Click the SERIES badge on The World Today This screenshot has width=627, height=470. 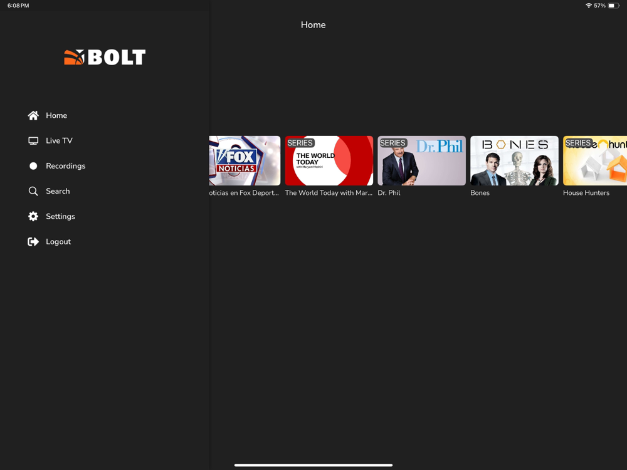300,143
